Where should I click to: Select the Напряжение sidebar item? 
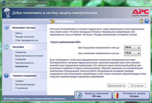22,66
